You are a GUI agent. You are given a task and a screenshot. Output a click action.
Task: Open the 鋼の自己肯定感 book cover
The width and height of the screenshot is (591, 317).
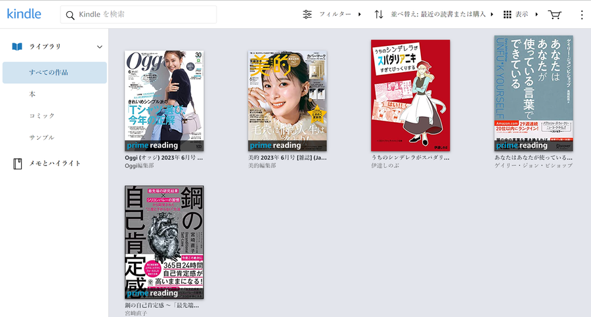(x=164, y=242)
